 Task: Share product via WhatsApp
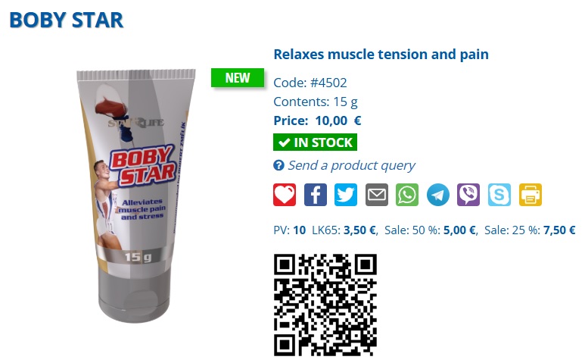pyautogui.click(x=407, y=195)
